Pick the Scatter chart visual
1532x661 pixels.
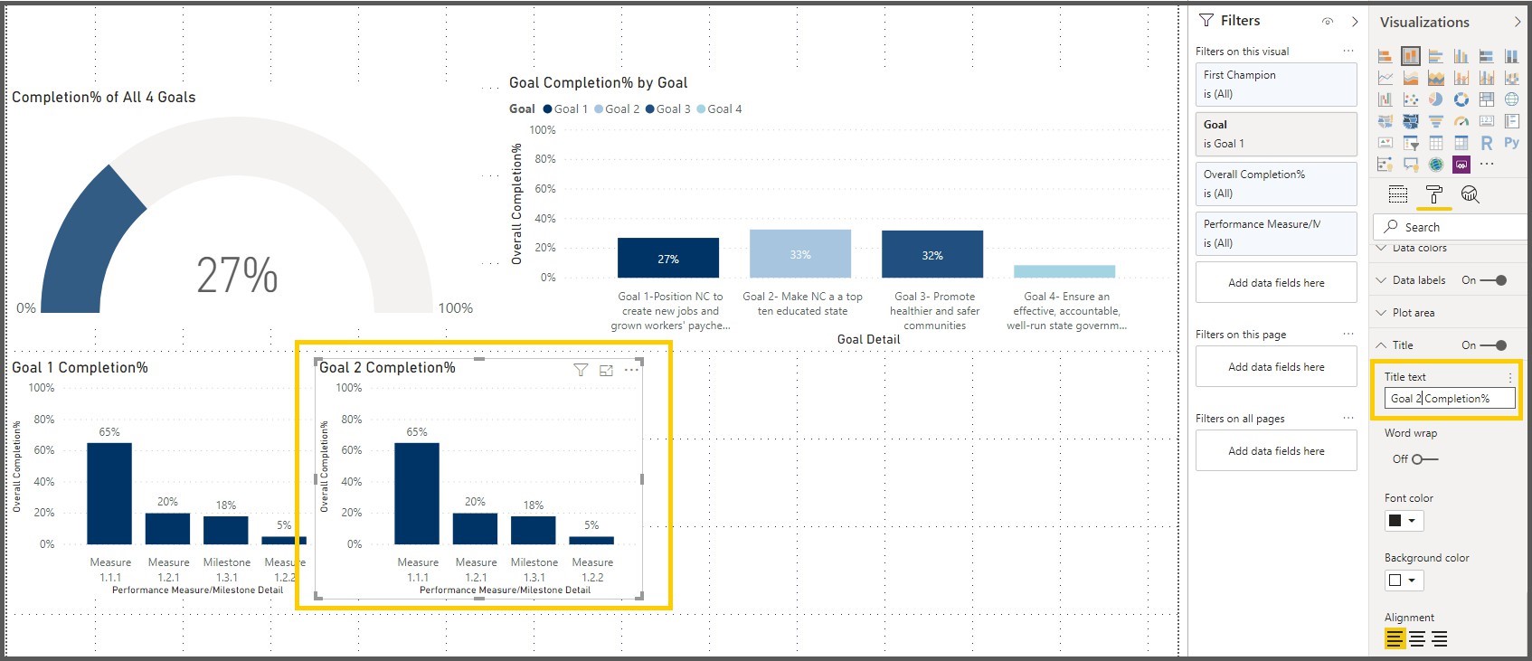pos(1411,99)
